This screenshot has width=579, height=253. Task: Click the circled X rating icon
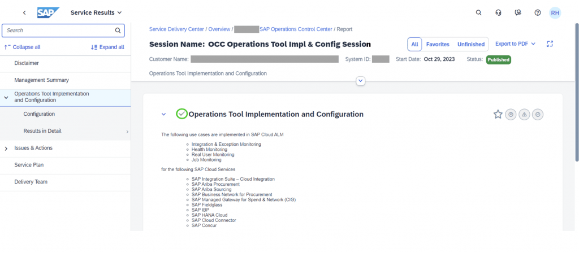(x=511, y=115)
